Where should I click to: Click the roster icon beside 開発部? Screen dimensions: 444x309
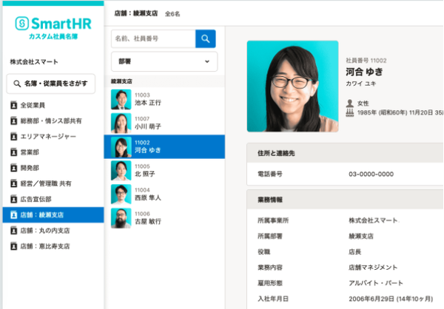click(x=13, y=168)
